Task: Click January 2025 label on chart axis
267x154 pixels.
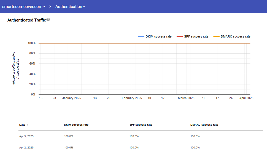Action: click(x=72, y=98)
